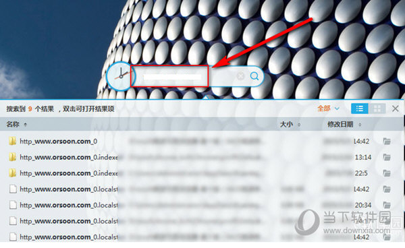Image resolution: width=405 pixels, height=248 pixels.
Task: Click the clock icon beside the search bar
Action: tap(120, 76)
